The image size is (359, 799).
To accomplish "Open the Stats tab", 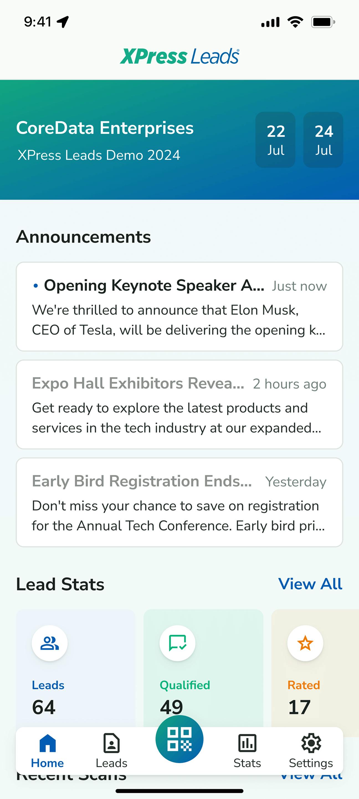I will pyautogui.click(x=247, y=751).
